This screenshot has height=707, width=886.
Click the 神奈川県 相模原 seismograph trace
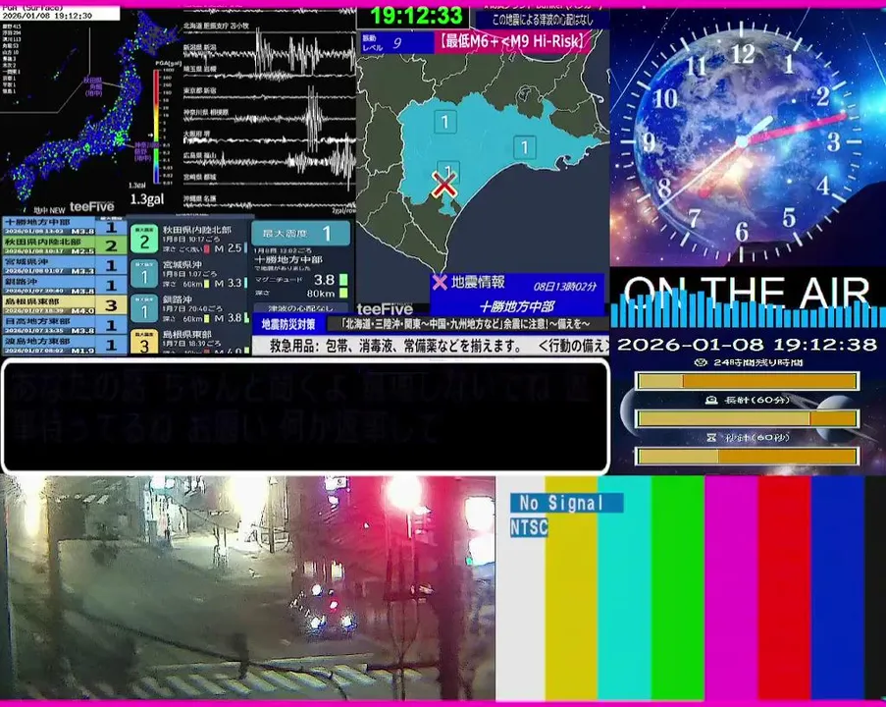coord(269,117)
